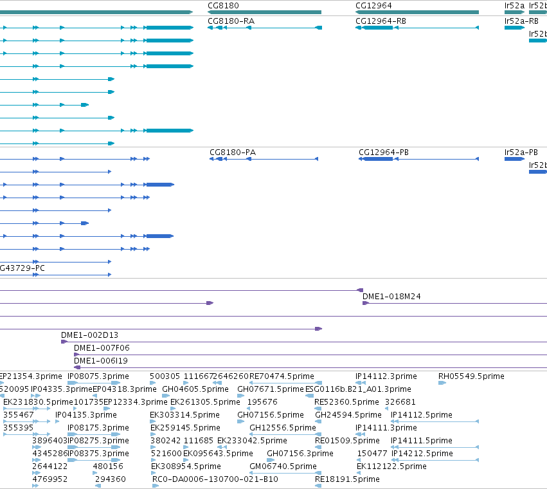Click the IP14111.3prime EST label
Image resolution: width=547 pixels, height=489 pixels.
tap(386, 428)
